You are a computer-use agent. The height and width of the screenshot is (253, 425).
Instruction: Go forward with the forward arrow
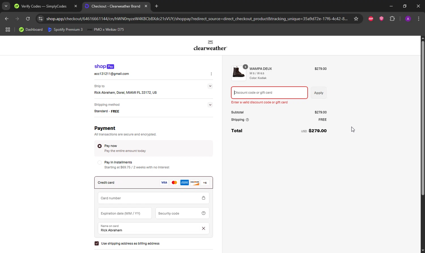pos(17,19)
